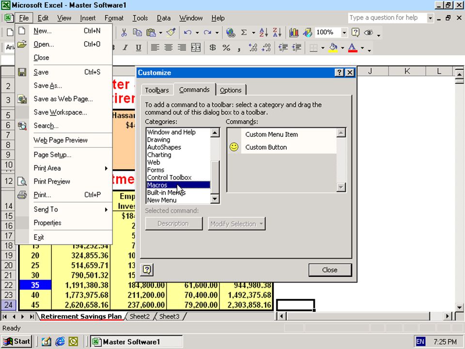The height and width of the screenshot is (349, 465).
Task: Toggle italic formatting
Action: (125, 48)
